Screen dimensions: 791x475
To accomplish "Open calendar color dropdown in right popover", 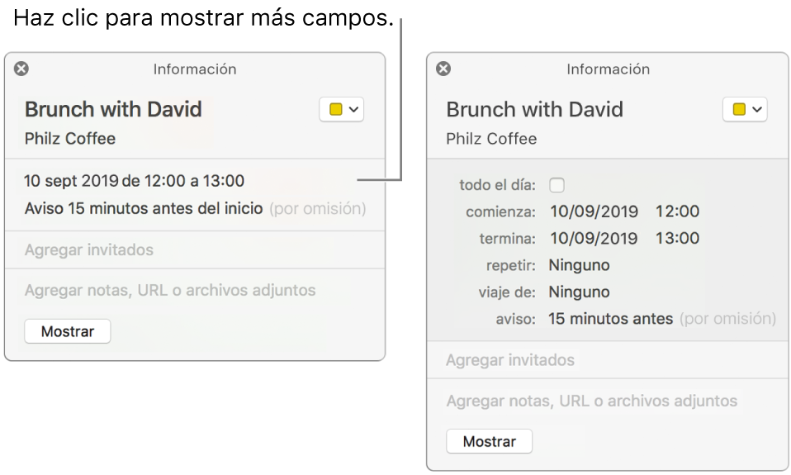I will pyautogui.click(x=745, y=110).
